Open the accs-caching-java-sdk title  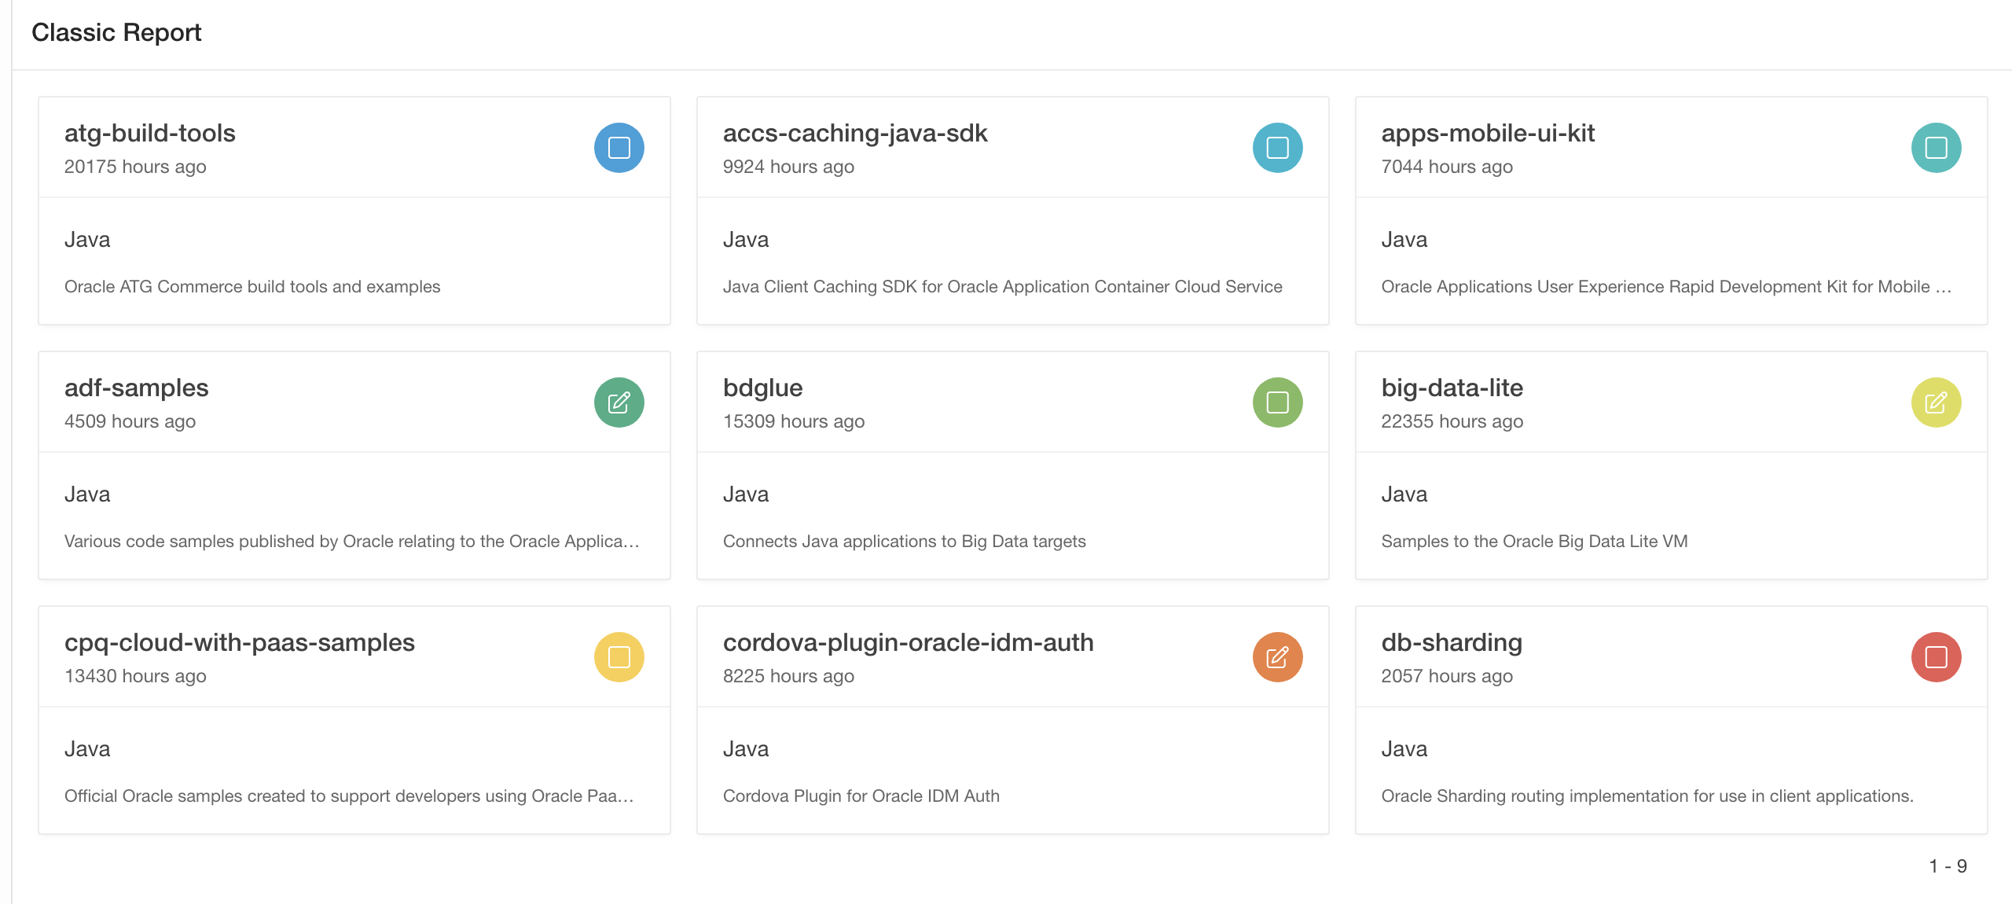854,133
